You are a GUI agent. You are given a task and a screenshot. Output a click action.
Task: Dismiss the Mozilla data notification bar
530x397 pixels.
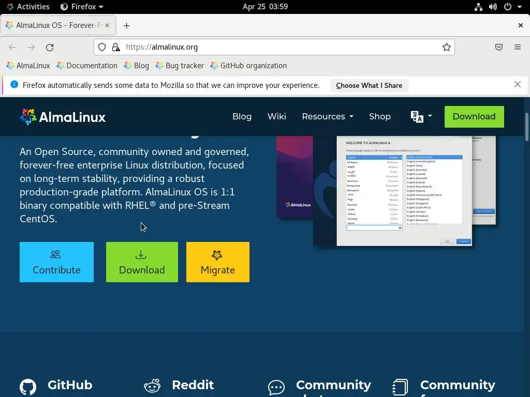(x=518, y=84)
